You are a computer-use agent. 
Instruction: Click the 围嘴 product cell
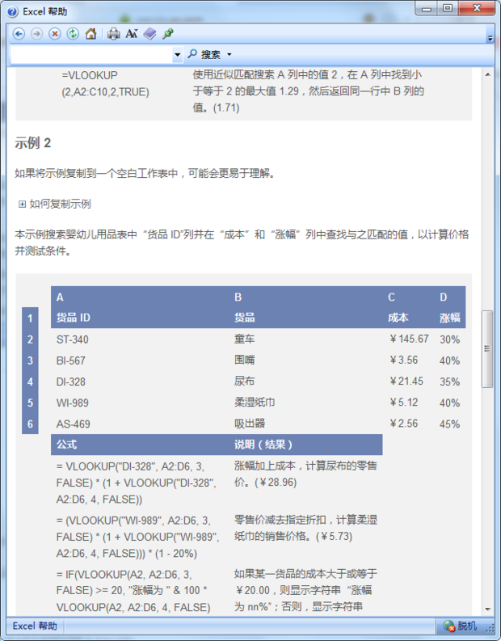pyautogui.click(x=244, y=361)
